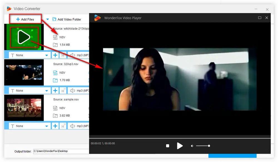Click the 3.82 MB file size
Screen dimensions: 278x162
[64, 116]
